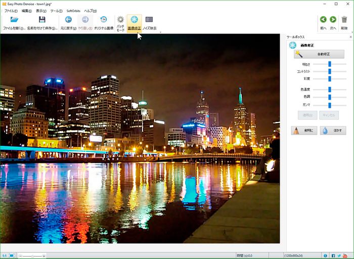Click the コントラスト contrast slider
Viewport: 354px width, 259px height.
pos(330,71)
